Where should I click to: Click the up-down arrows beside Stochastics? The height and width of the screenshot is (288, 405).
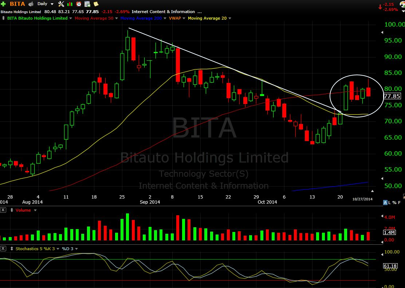pos(12,249)
